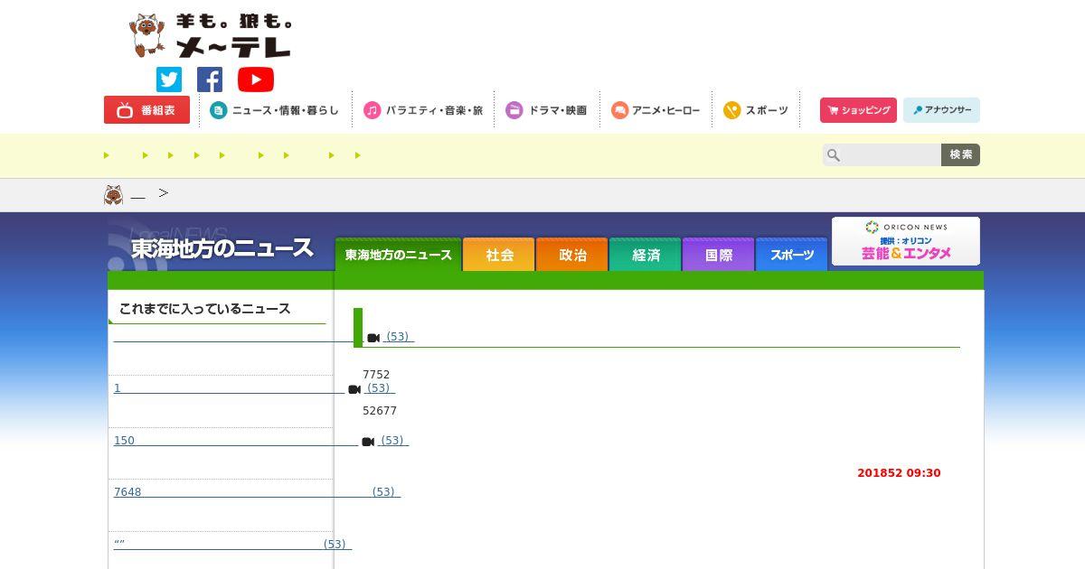Open the Mētele logo home link
This screenshot has width=1085, height=569.
tap(211, 36)
